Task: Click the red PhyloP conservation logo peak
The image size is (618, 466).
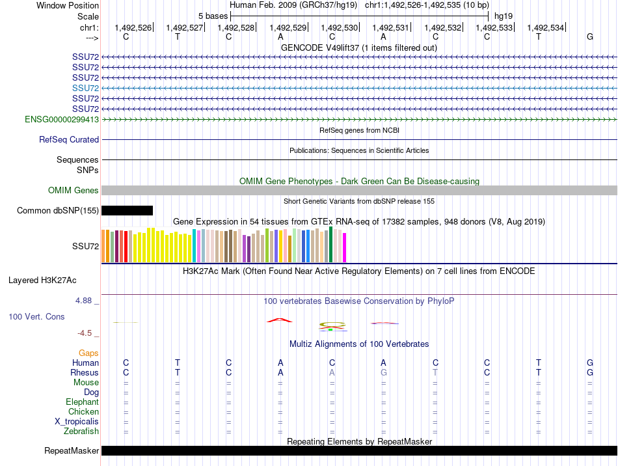Action: coord(280,320)
